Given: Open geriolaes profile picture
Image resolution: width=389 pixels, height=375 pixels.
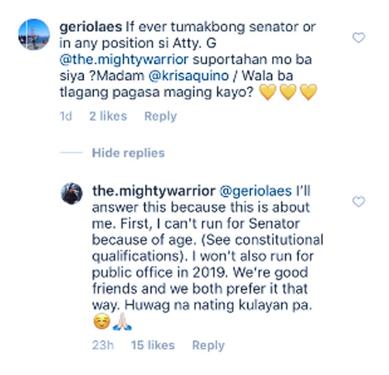Looking at the screenshot, I should pos(34,34).
